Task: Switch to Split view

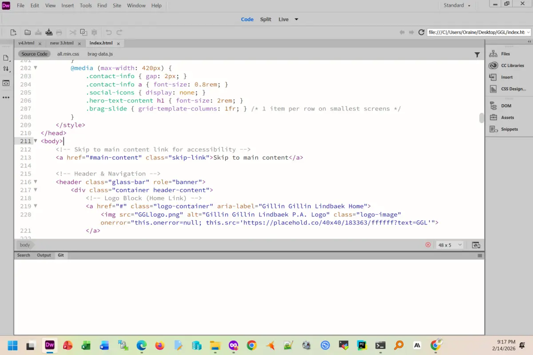Action: (x=265, y=19)
